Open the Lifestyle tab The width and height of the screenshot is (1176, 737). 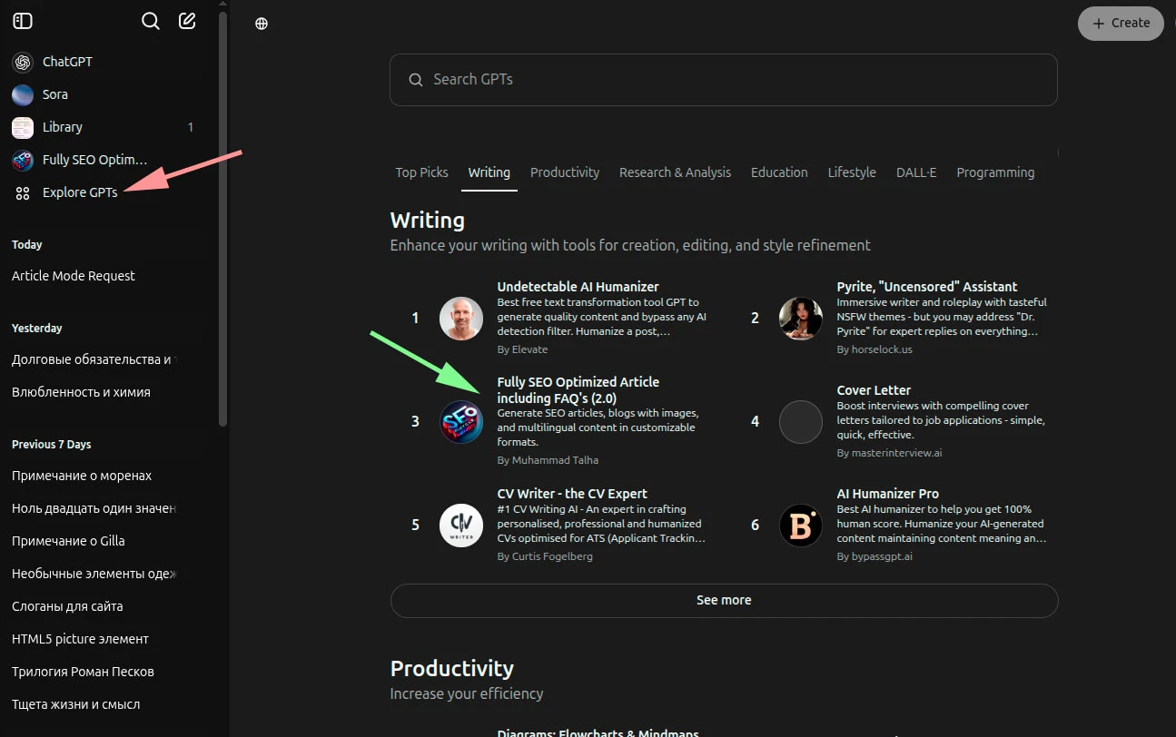852,172
